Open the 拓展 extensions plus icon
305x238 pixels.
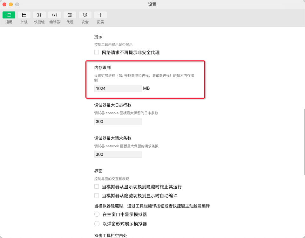coord(100,15)
